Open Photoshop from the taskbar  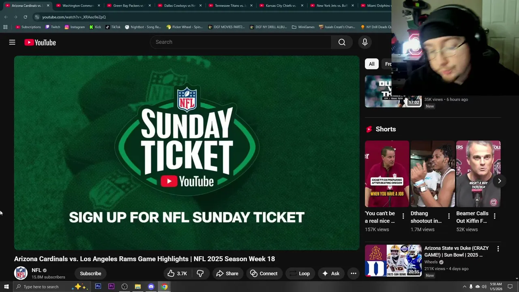[98, 287]
